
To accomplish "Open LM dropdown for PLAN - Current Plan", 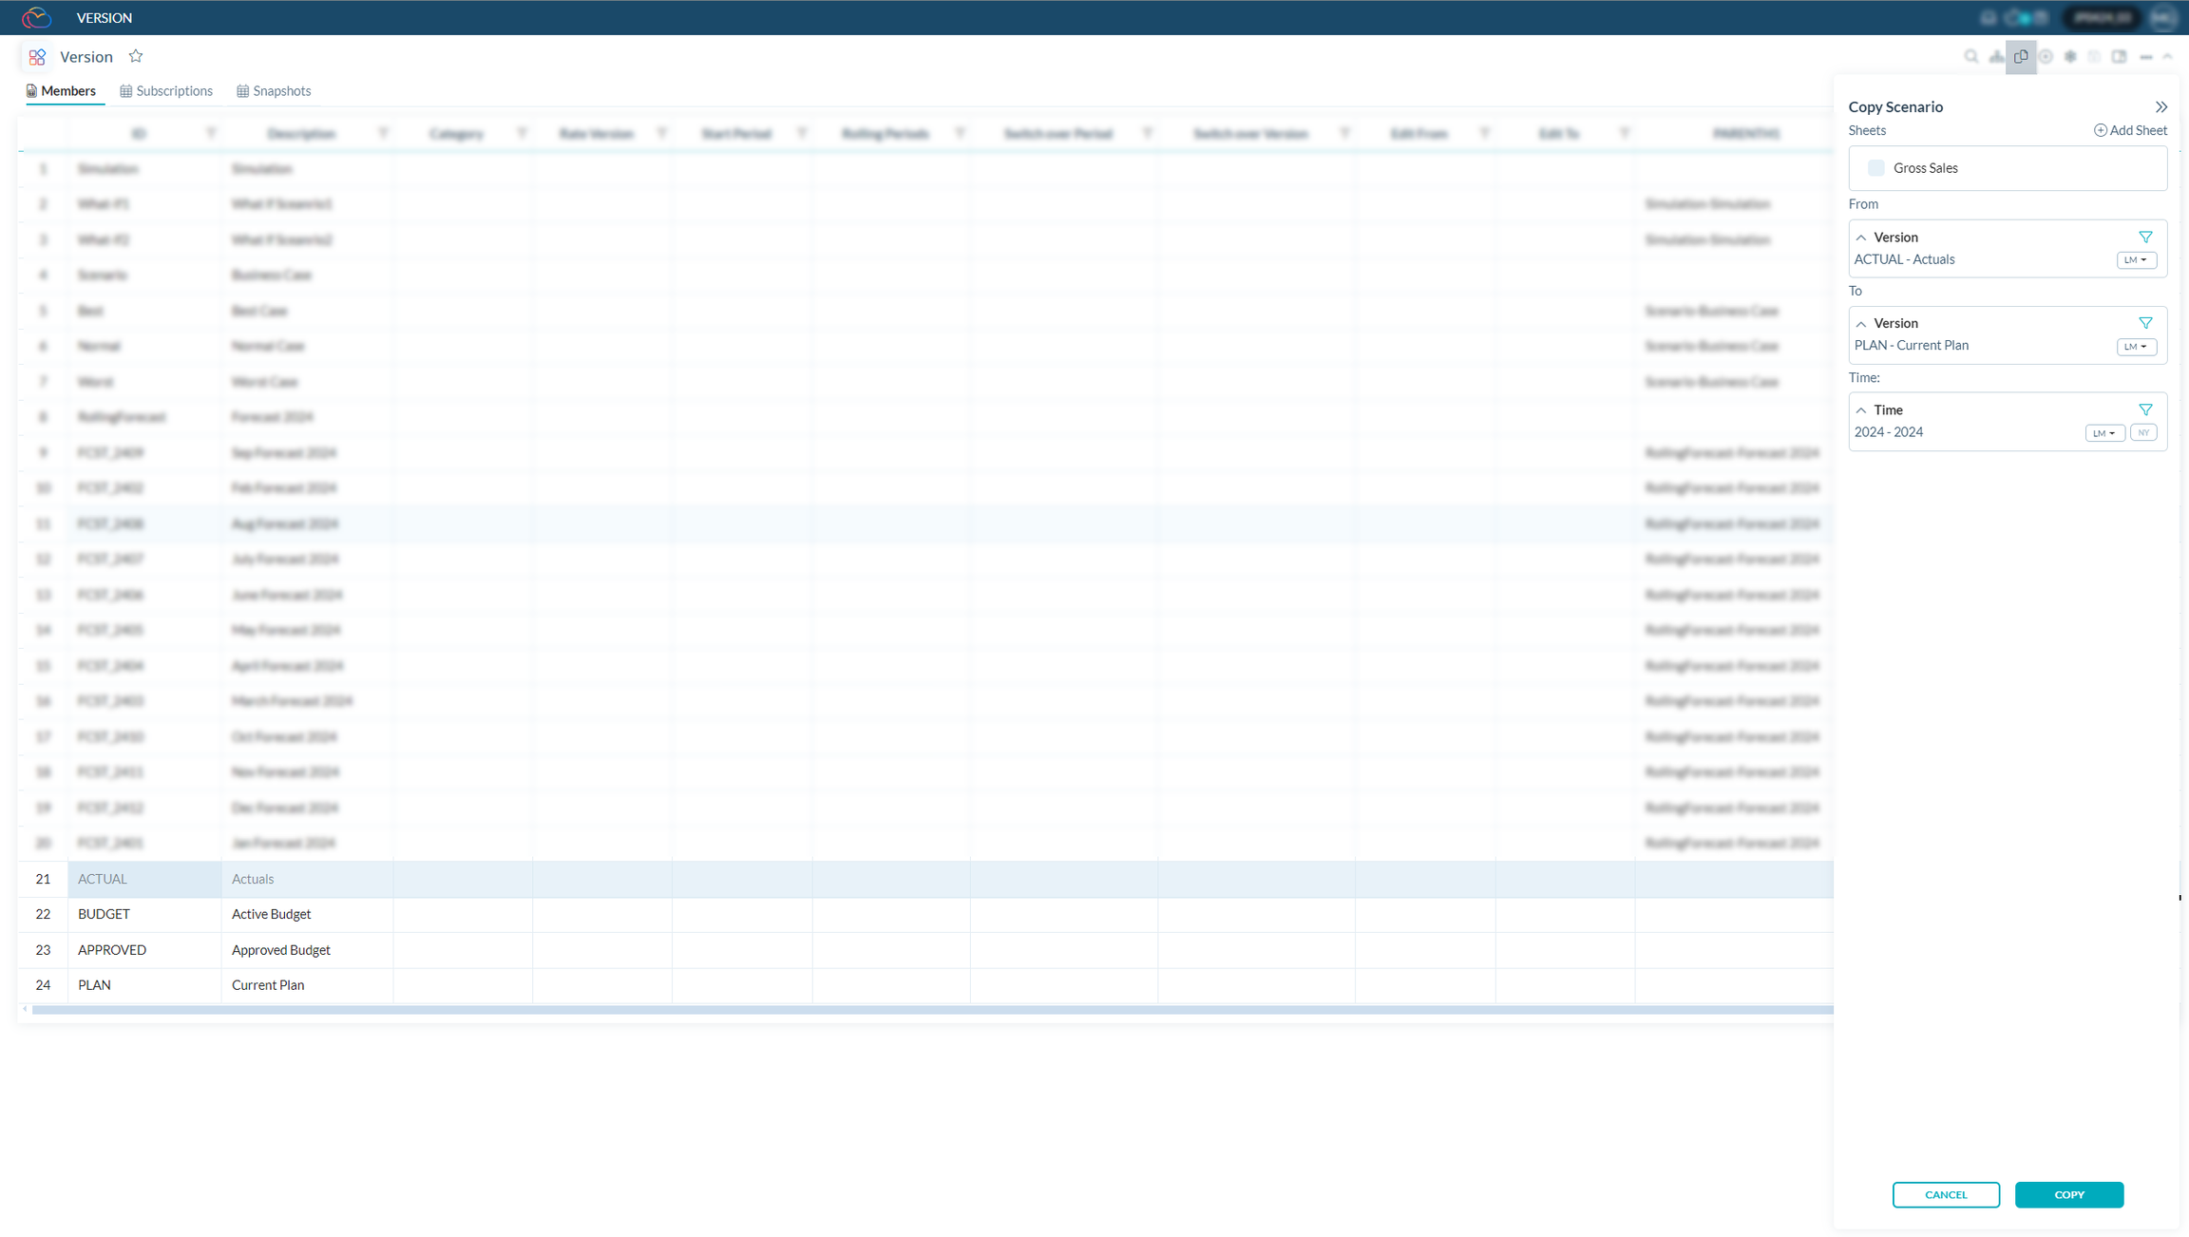I will click(x=2136, y=347).
